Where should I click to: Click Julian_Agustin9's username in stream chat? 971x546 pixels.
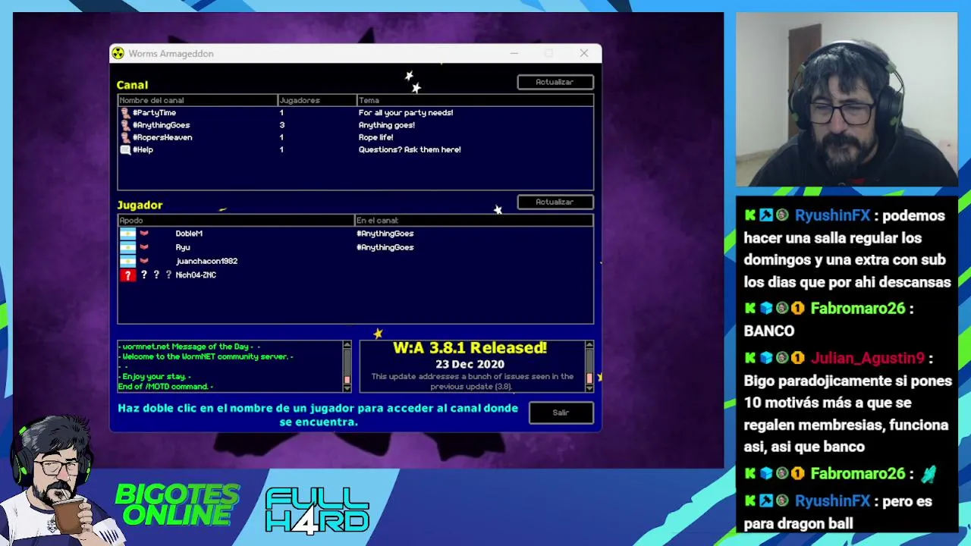[868, 358]
